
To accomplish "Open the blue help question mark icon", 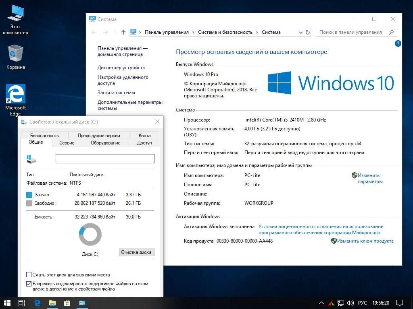I will pos(398,43).
